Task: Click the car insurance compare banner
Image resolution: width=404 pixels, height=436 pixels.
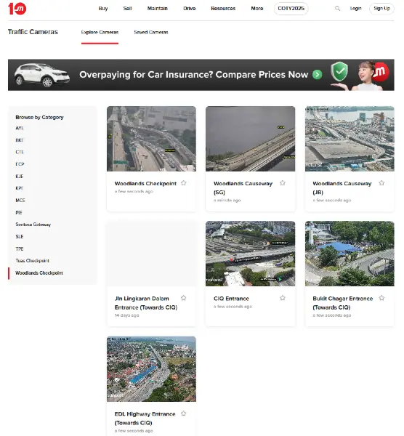Action: 201,75
